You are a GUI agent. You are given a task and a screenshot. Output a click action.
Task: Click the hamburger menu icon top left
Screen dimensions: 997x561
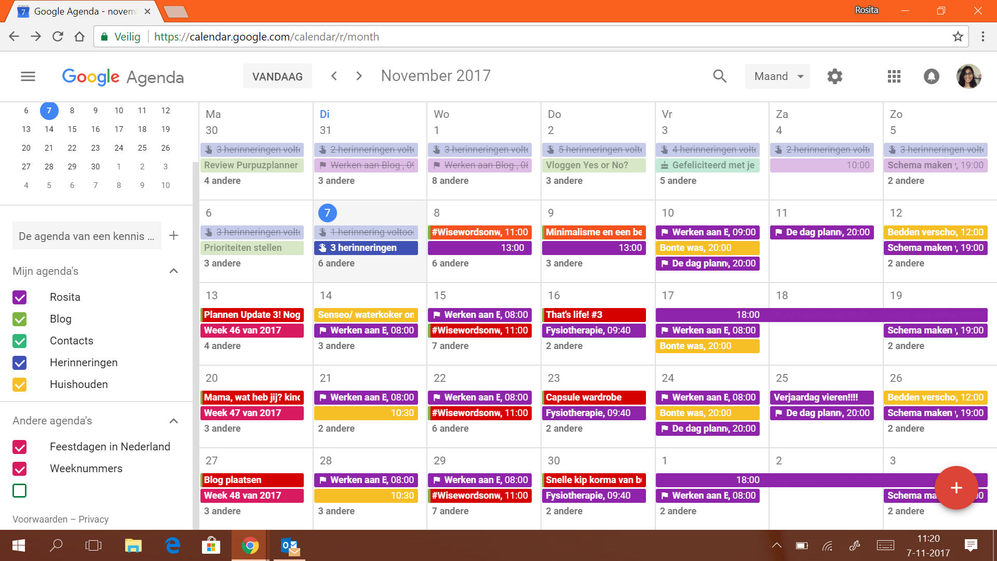28,76
